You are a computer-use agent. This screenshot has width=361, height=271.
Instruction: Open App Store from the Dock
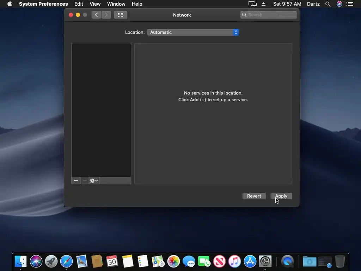coord(250,261)
